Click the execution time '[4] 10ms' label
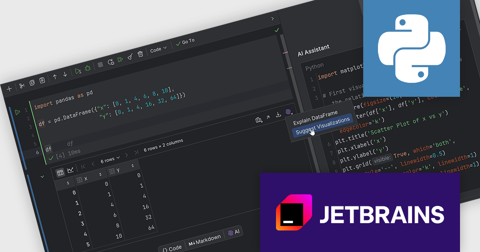The width and height of the screenshot is (480, 252). [x=68, y=154]
